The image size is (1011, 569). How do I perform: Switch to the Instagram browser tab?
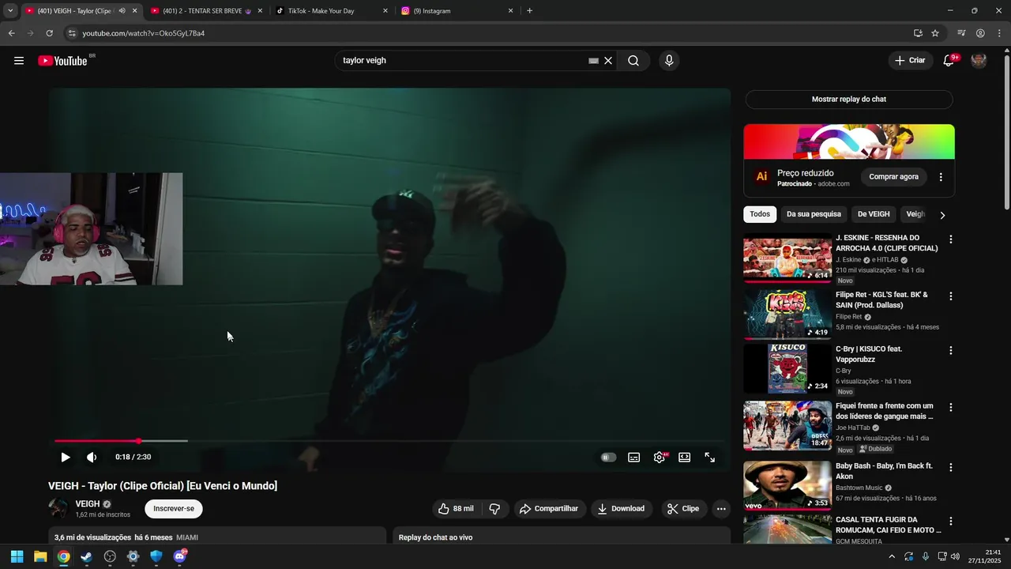457,11
